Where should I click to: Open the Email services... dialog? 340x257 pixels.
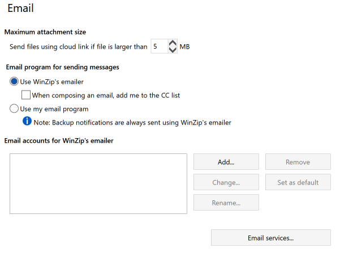coord(271,238)
